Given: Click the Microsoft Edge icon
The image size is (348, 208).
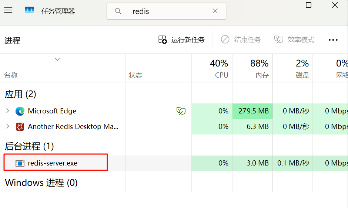Looking at the screenshot, I should coord(20,111).
